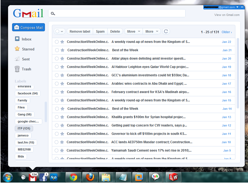Click the labels list scrollbar
Image resolution: width=248 pixels, height=185 pixels.
(46, 112)
